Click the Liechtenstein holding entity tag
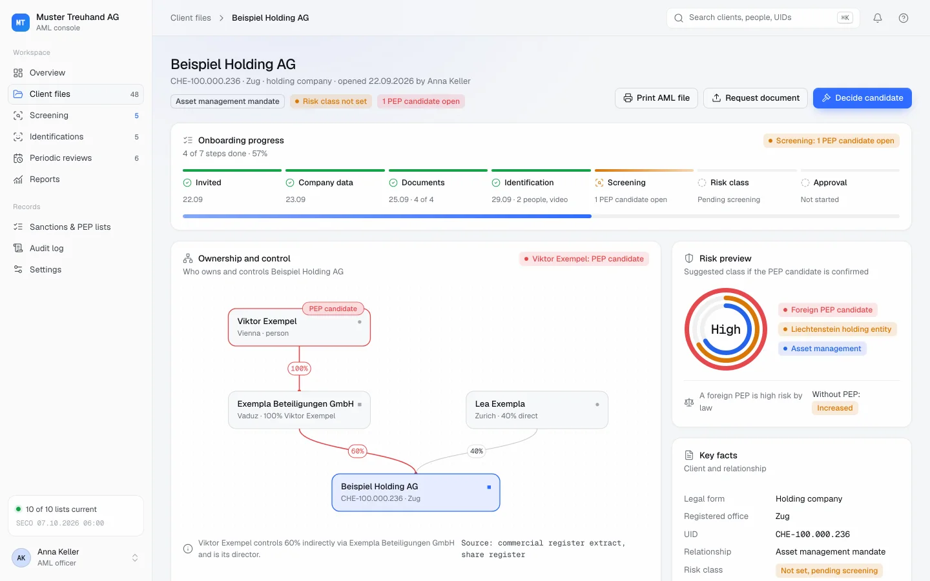The width and height of the screenshot is (930, 581). pos(837,329)
